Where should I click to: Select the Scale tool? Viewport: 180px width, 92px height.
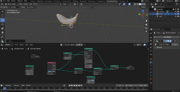coord(3,28)
